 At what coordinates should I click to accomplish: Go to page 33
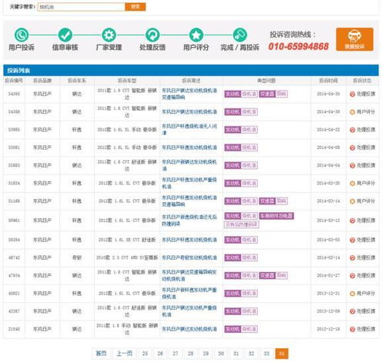tap(266, 354)
